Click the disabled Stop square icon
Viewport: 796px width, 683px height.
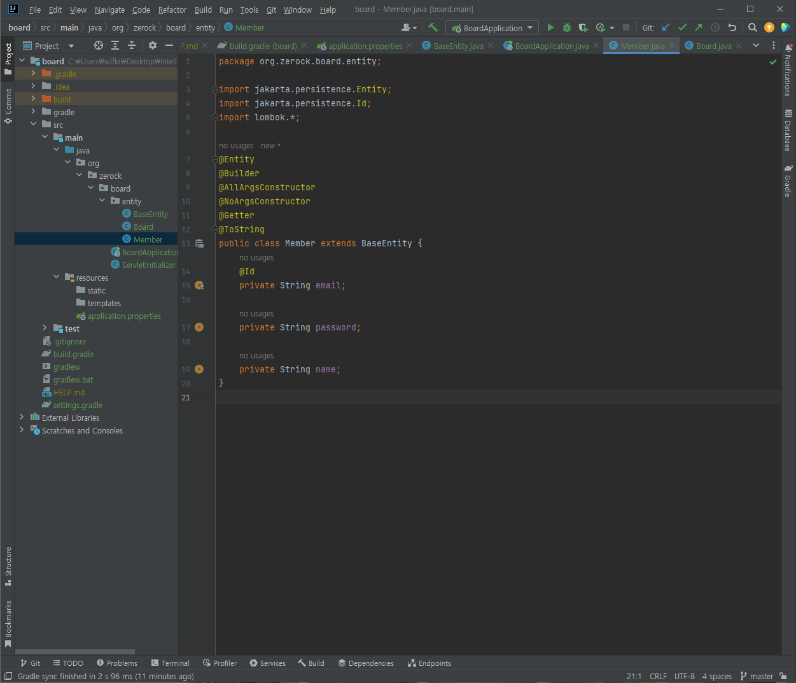[x=626, y=27]
